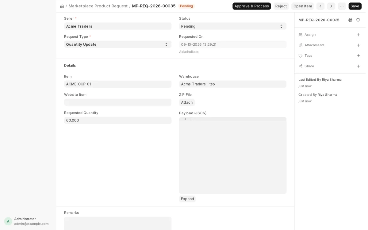Click Approve & Process button
The height and width of the screenshot is (230, 368).
(x=251, y=6)
